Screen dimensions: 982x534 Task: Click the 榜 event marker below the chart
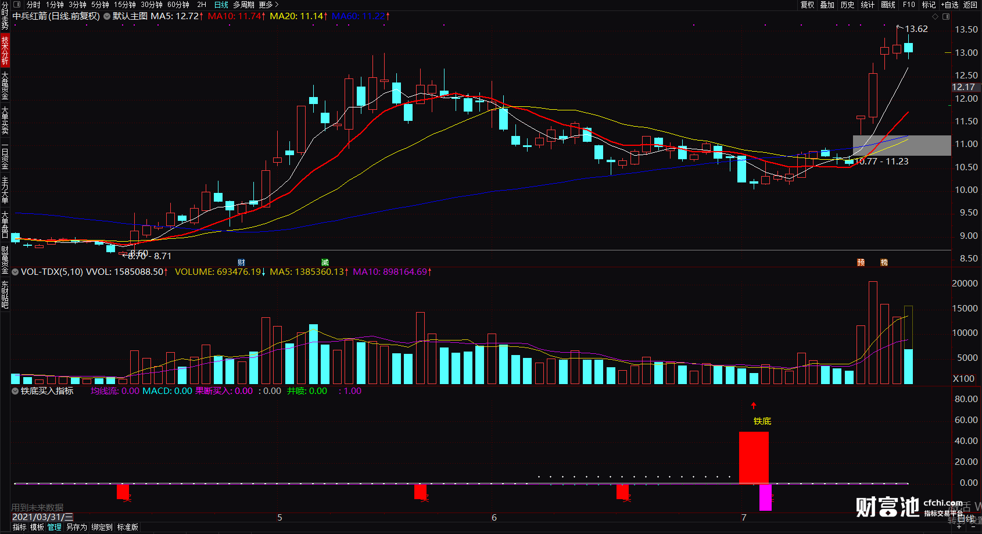pyautogui.click(x=884, y=263)
